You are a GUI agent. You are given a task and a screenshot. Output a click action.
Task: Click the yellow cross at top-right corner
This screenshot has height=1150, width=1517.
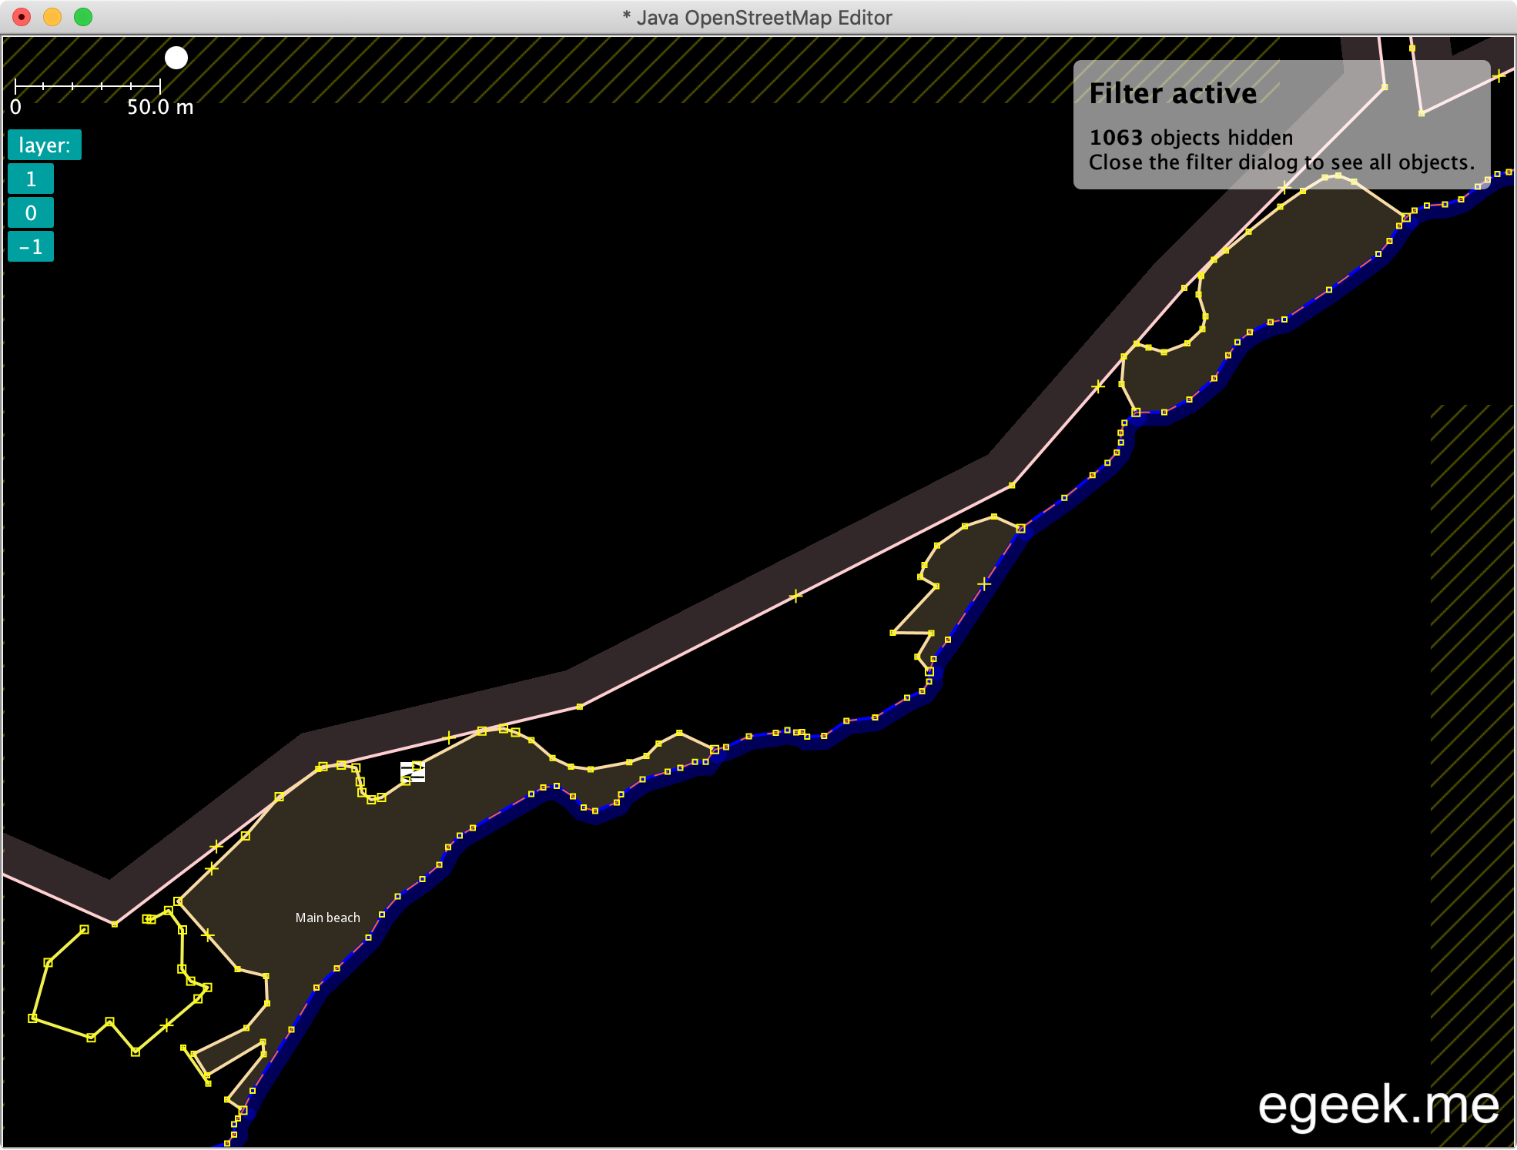[x=1499, y=75]
